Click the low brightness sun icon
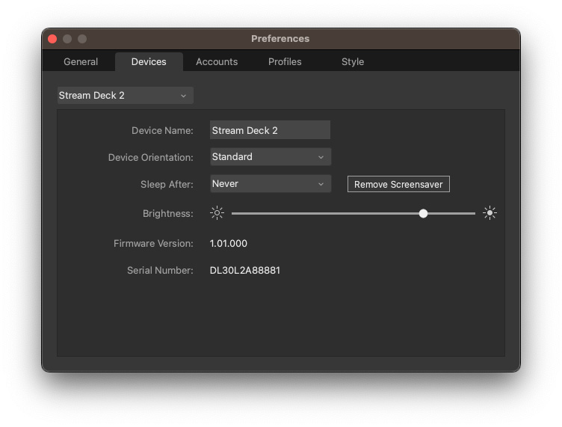 (x=217, y=213)
